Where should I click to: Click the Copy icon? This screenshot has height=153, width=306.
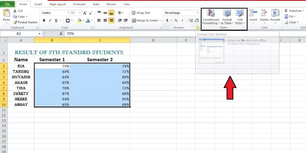[x=15, y=16]
